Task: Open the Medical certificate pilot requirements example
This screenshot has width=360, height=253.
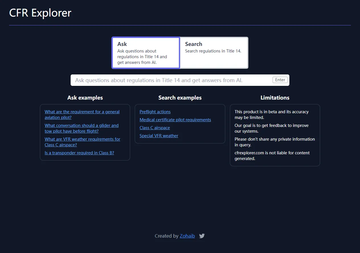Action: pyautogui.click(x=175, y=120)
